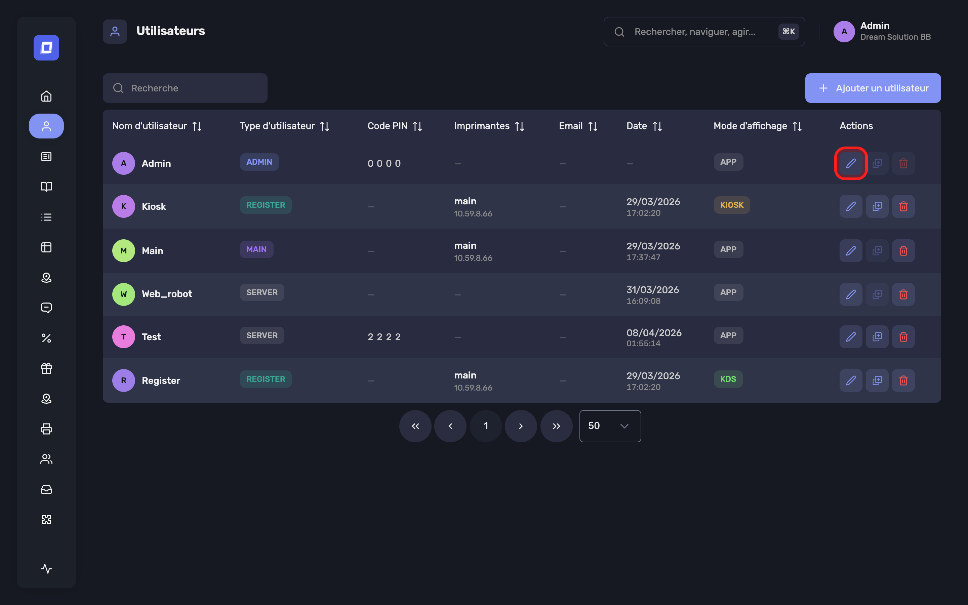Open the chat message icon in sidebar
Image resolution: width=968 pixels, height=605 pixels.
46,308
